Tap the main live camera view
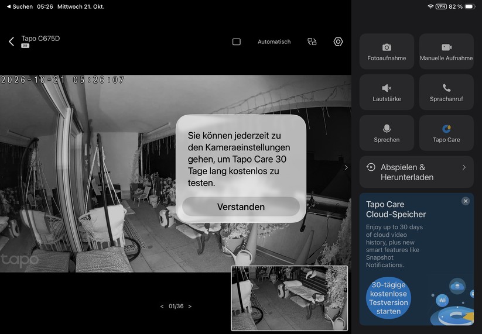Viewport: 482px width, 334px height. (176, 174)
